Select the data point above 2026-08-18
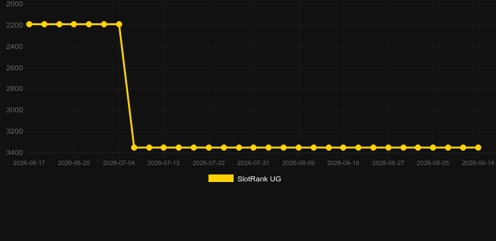 tap(343, 147)
